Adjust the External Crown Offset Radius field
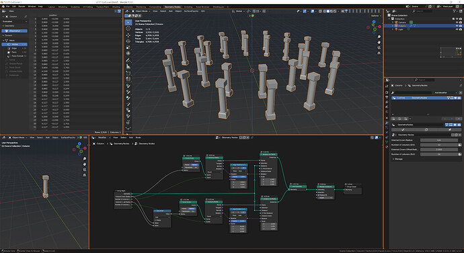464x253 pixels. (x=439, y=150)
